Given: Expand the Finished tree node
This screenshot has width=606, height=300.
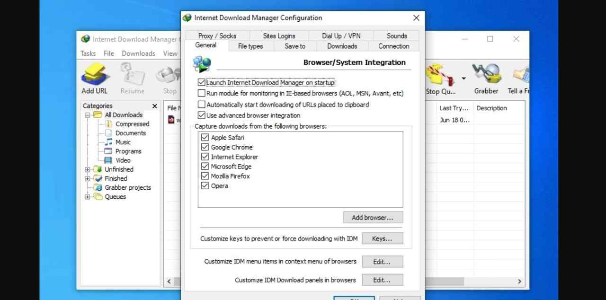Looking at the screenshot, I should pyautogui.click(x=87, y=179).
